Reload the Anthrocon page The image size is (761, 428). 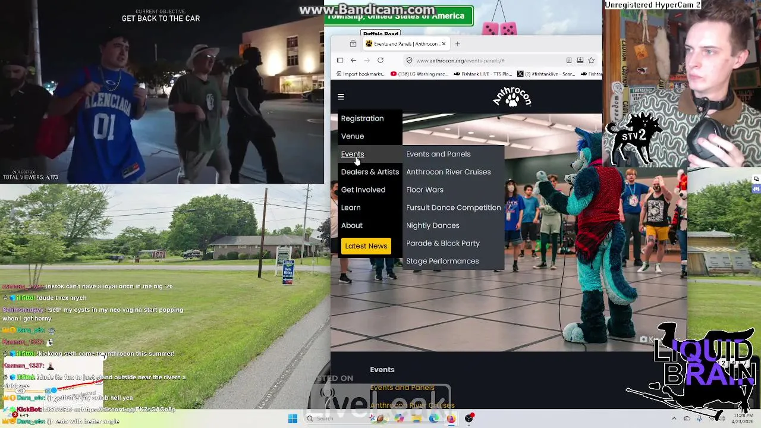[380, 60]
